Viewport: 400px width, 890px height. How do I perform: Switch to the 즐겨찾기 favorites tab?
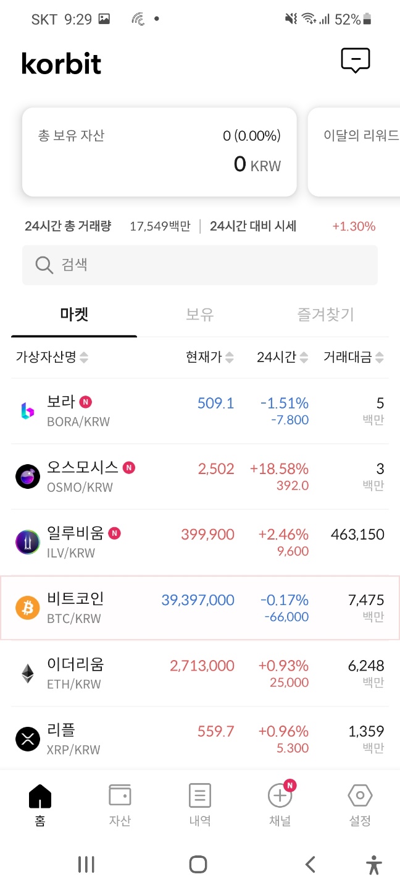pos(325,315)
